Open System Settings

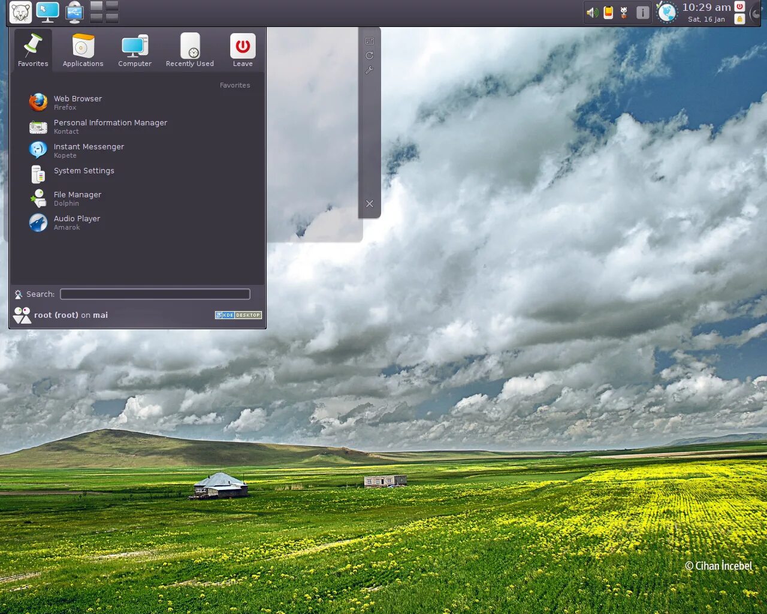138,173
